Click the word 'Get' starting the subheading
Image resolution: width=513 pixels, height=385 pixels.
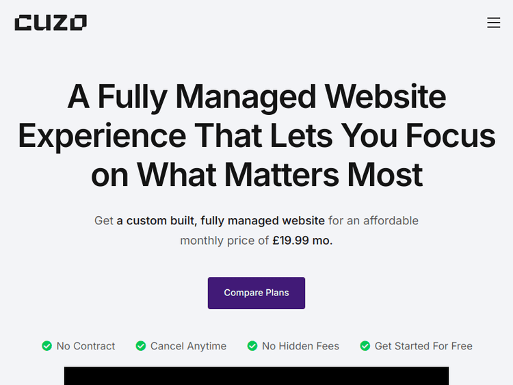point(104,221)
